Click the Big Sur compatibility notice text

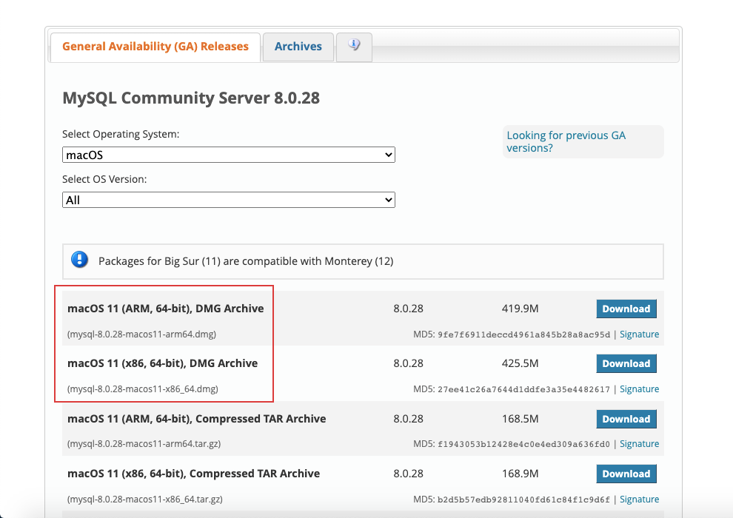[x=246, y=261]
